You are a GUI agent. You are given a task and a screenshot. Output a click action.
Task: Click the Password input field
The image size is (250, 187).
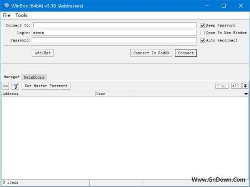point(114,40)
